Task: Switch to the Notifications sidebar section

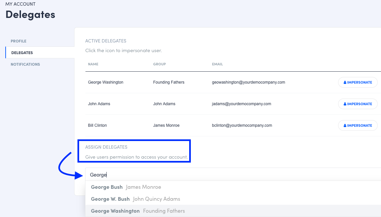Action: click(x=25, y=64)
